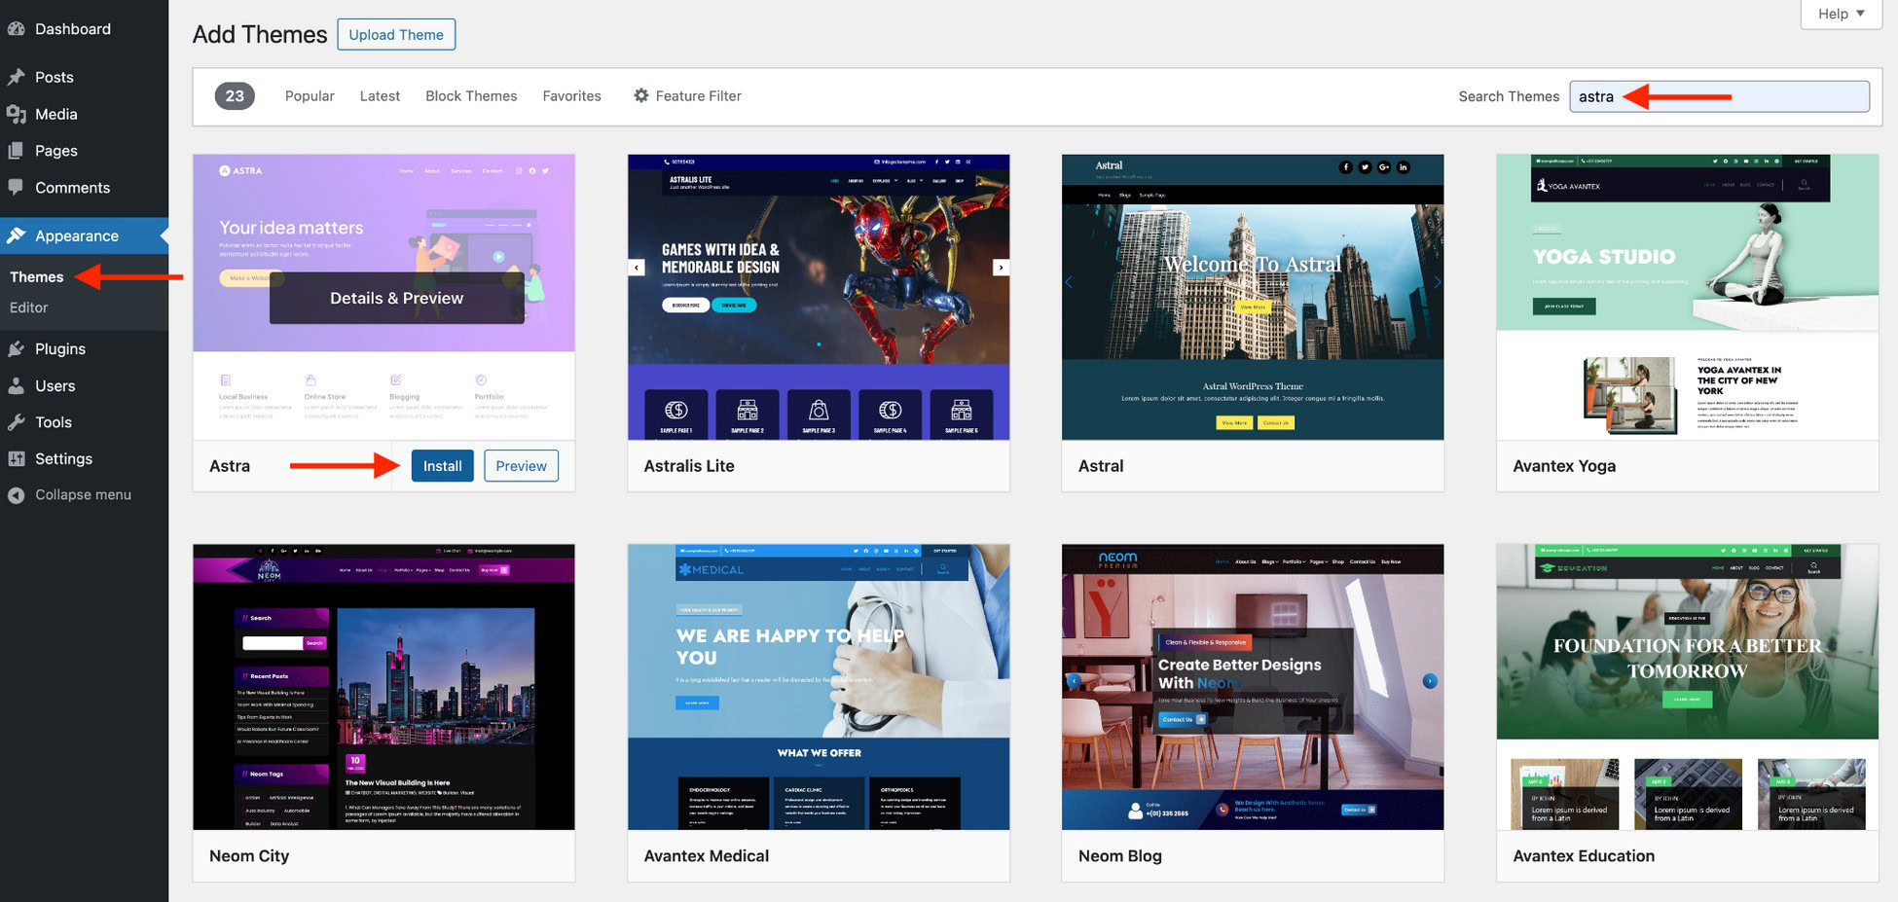Click the right slider arrow in Neom Blog preview
This screenshot has width=1898, height=902.
[1430, 681]
